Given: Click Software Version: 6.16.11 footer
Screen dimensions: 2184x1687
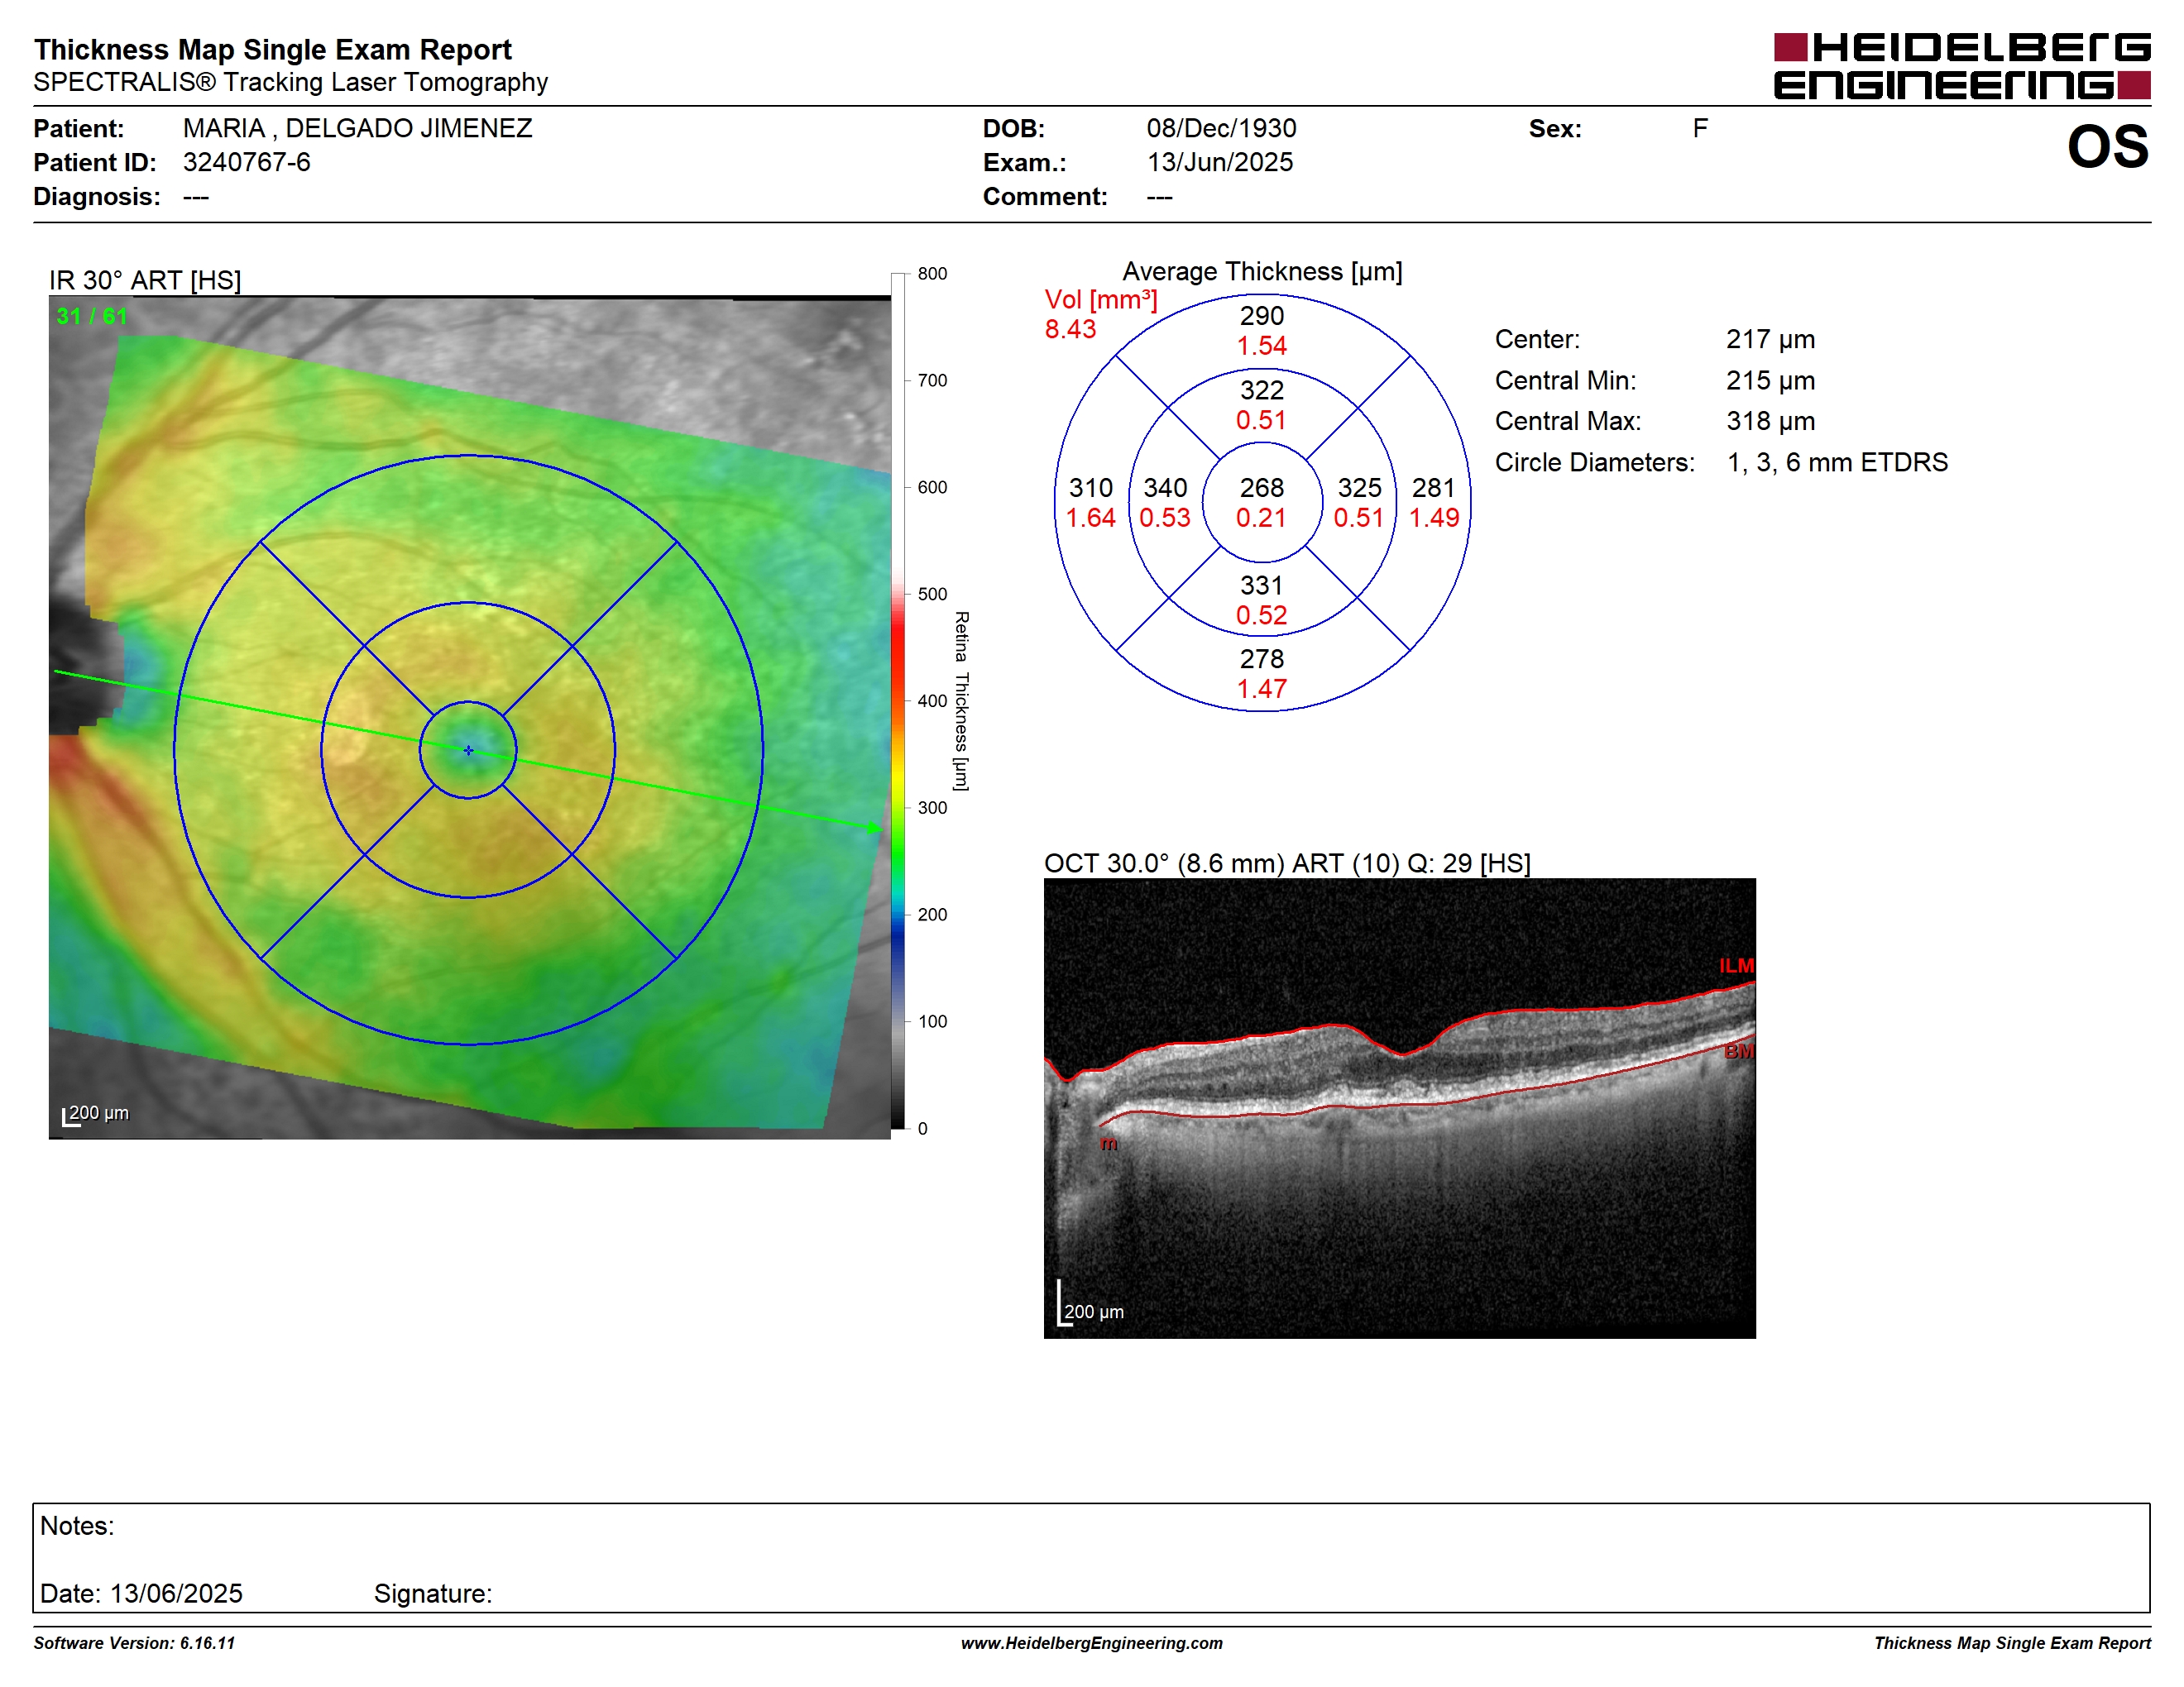Looking at the screenshot, I should click(x=134, y=1643).
